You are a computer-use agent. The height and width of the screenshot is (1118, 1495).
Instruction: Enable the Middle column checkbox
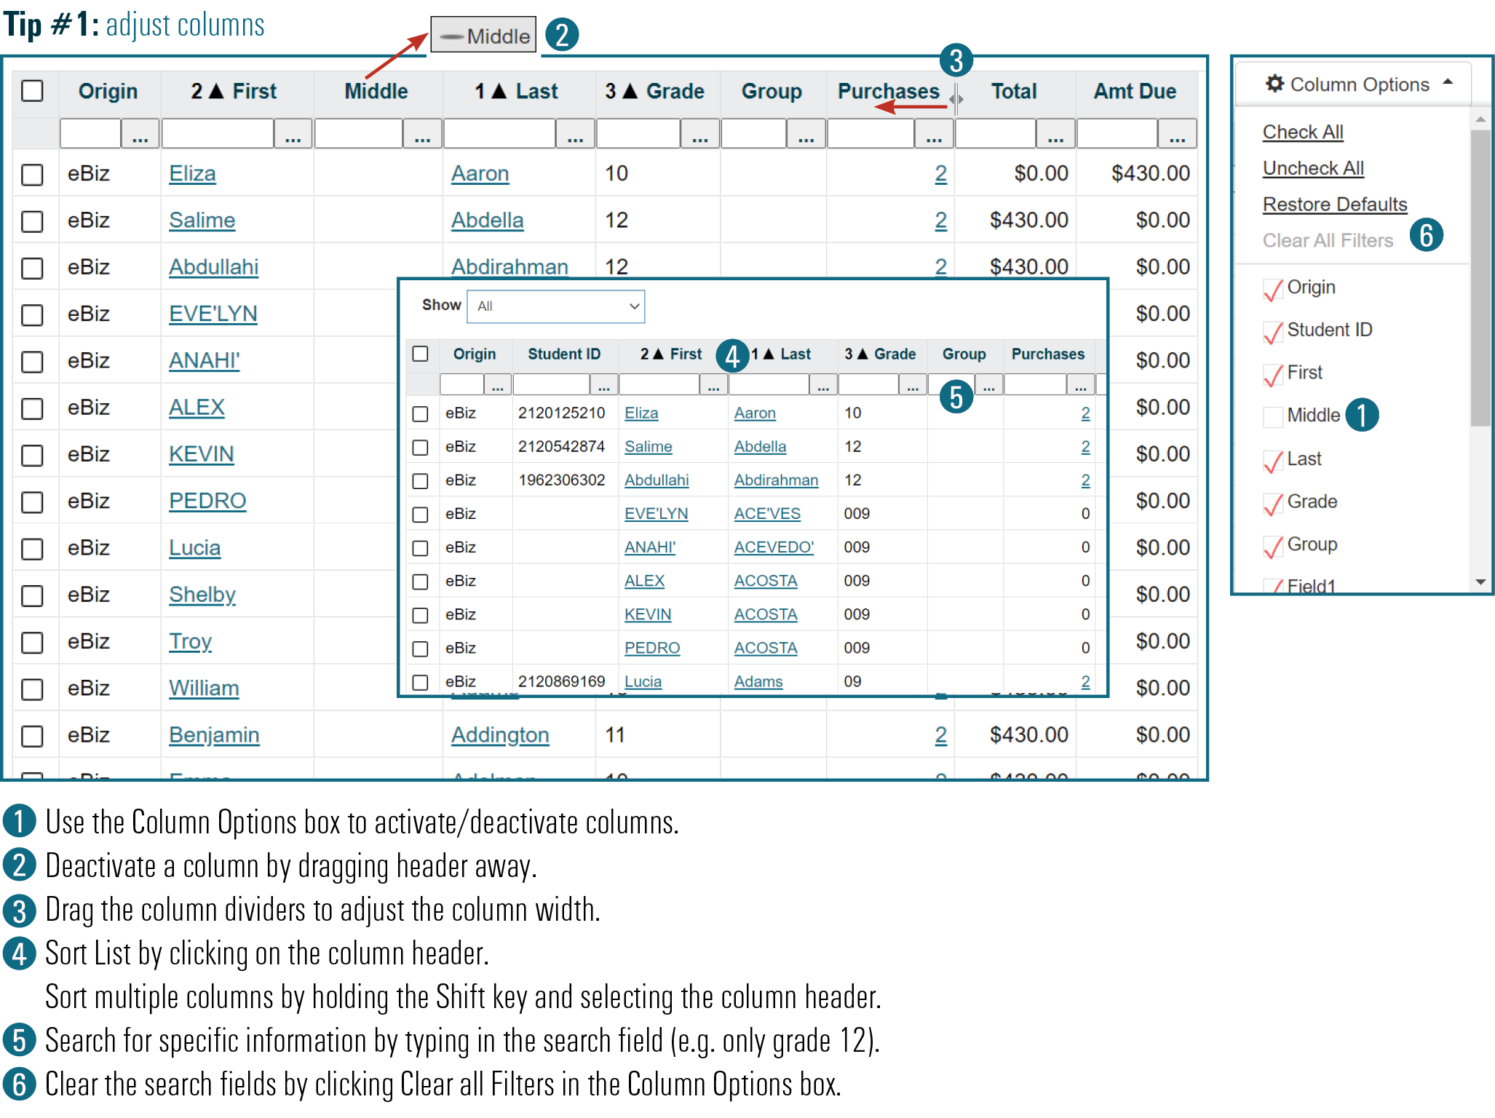[1273, 416]
